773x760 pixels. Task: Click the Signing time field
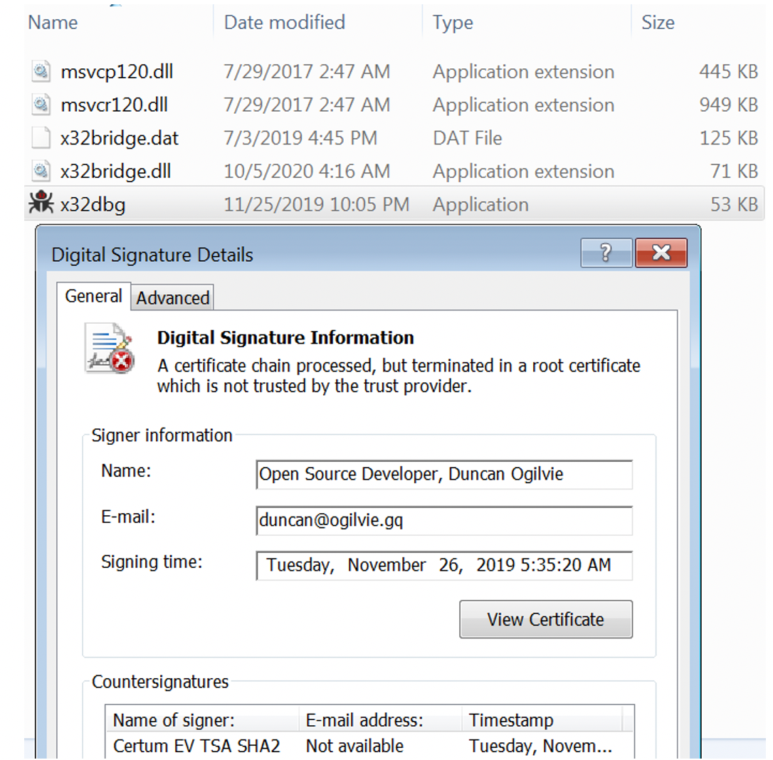pos(444,565)
